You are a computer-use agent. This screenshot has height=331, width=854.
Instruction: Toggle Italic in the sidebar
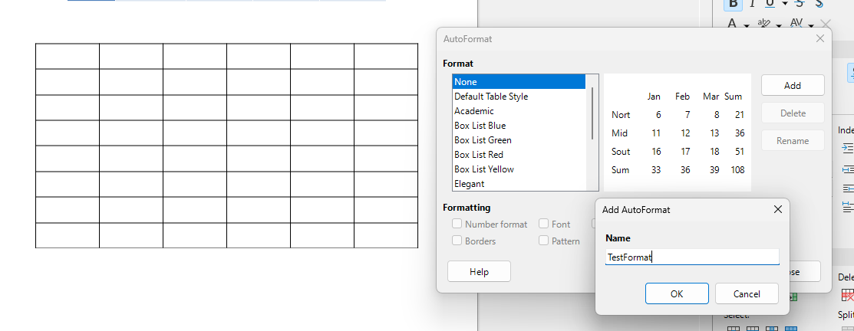pos(752,4)
